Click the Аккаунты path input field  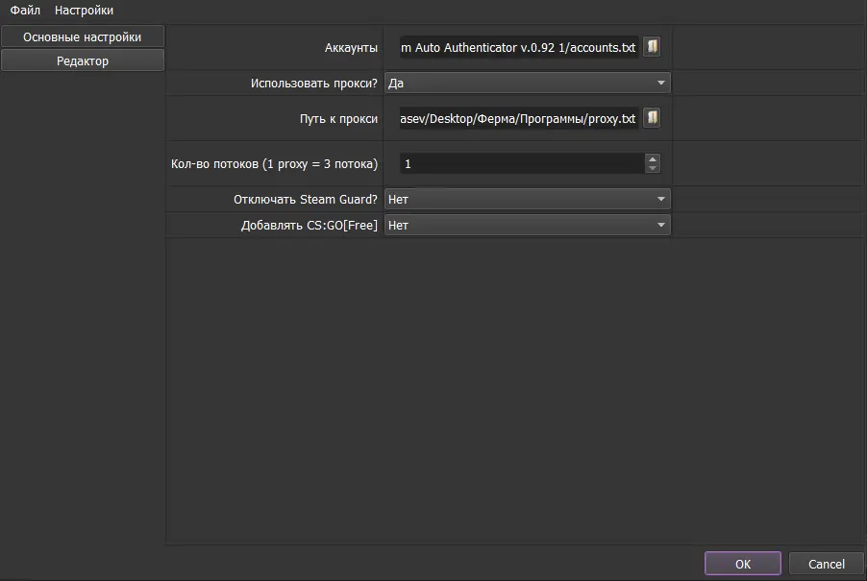pos(519,47)
